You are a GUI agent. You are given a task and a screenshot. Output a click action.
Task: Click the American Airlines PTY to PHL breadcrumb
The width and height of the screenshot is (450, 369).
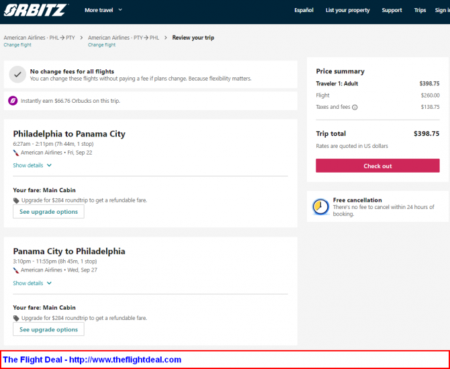[x=124, y=38]
